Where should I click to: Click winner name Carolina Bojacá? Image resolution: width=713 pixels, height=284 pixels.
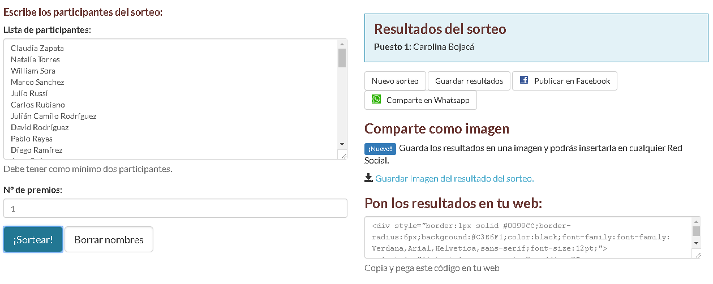pyautogui.click(x=444, y=46)
